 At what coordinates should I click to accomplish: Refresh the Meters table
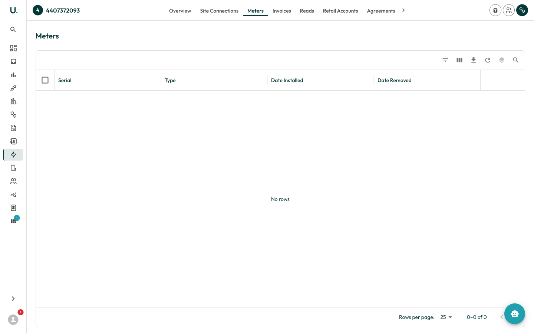pos(488,60)
